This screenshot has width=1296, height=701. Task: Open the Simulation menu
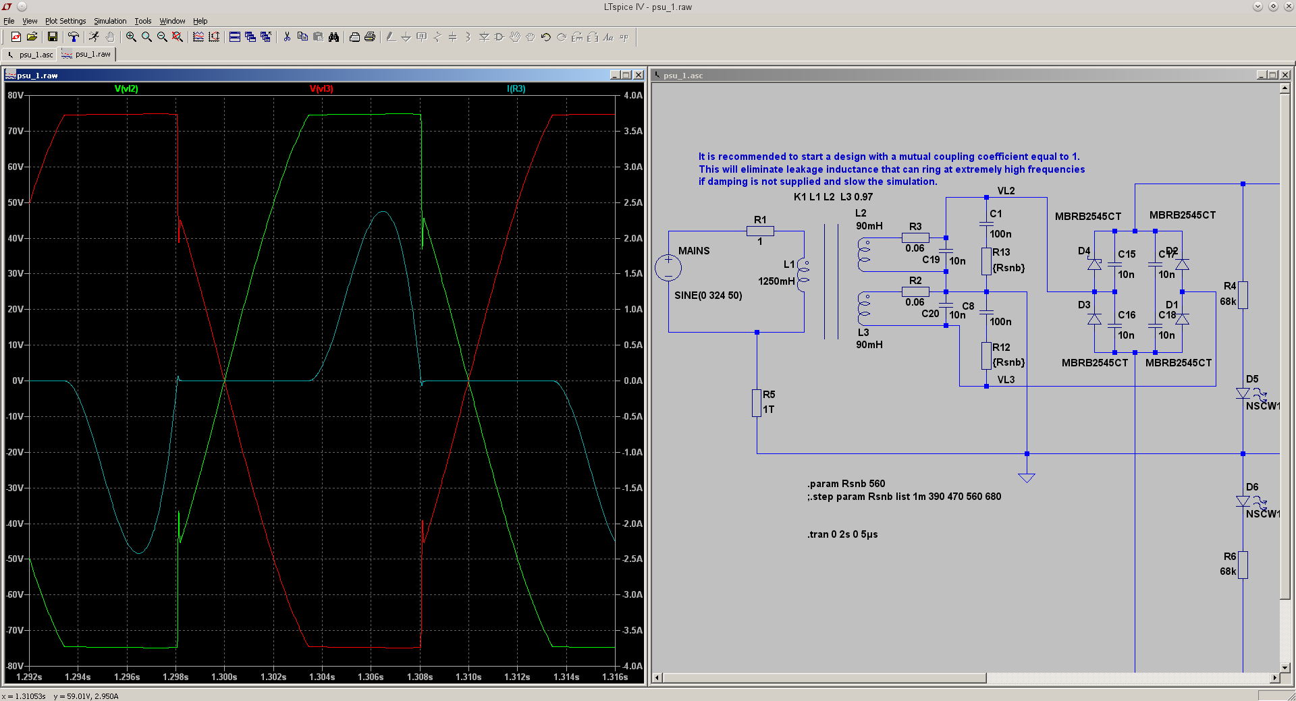[x=110, y=21]
